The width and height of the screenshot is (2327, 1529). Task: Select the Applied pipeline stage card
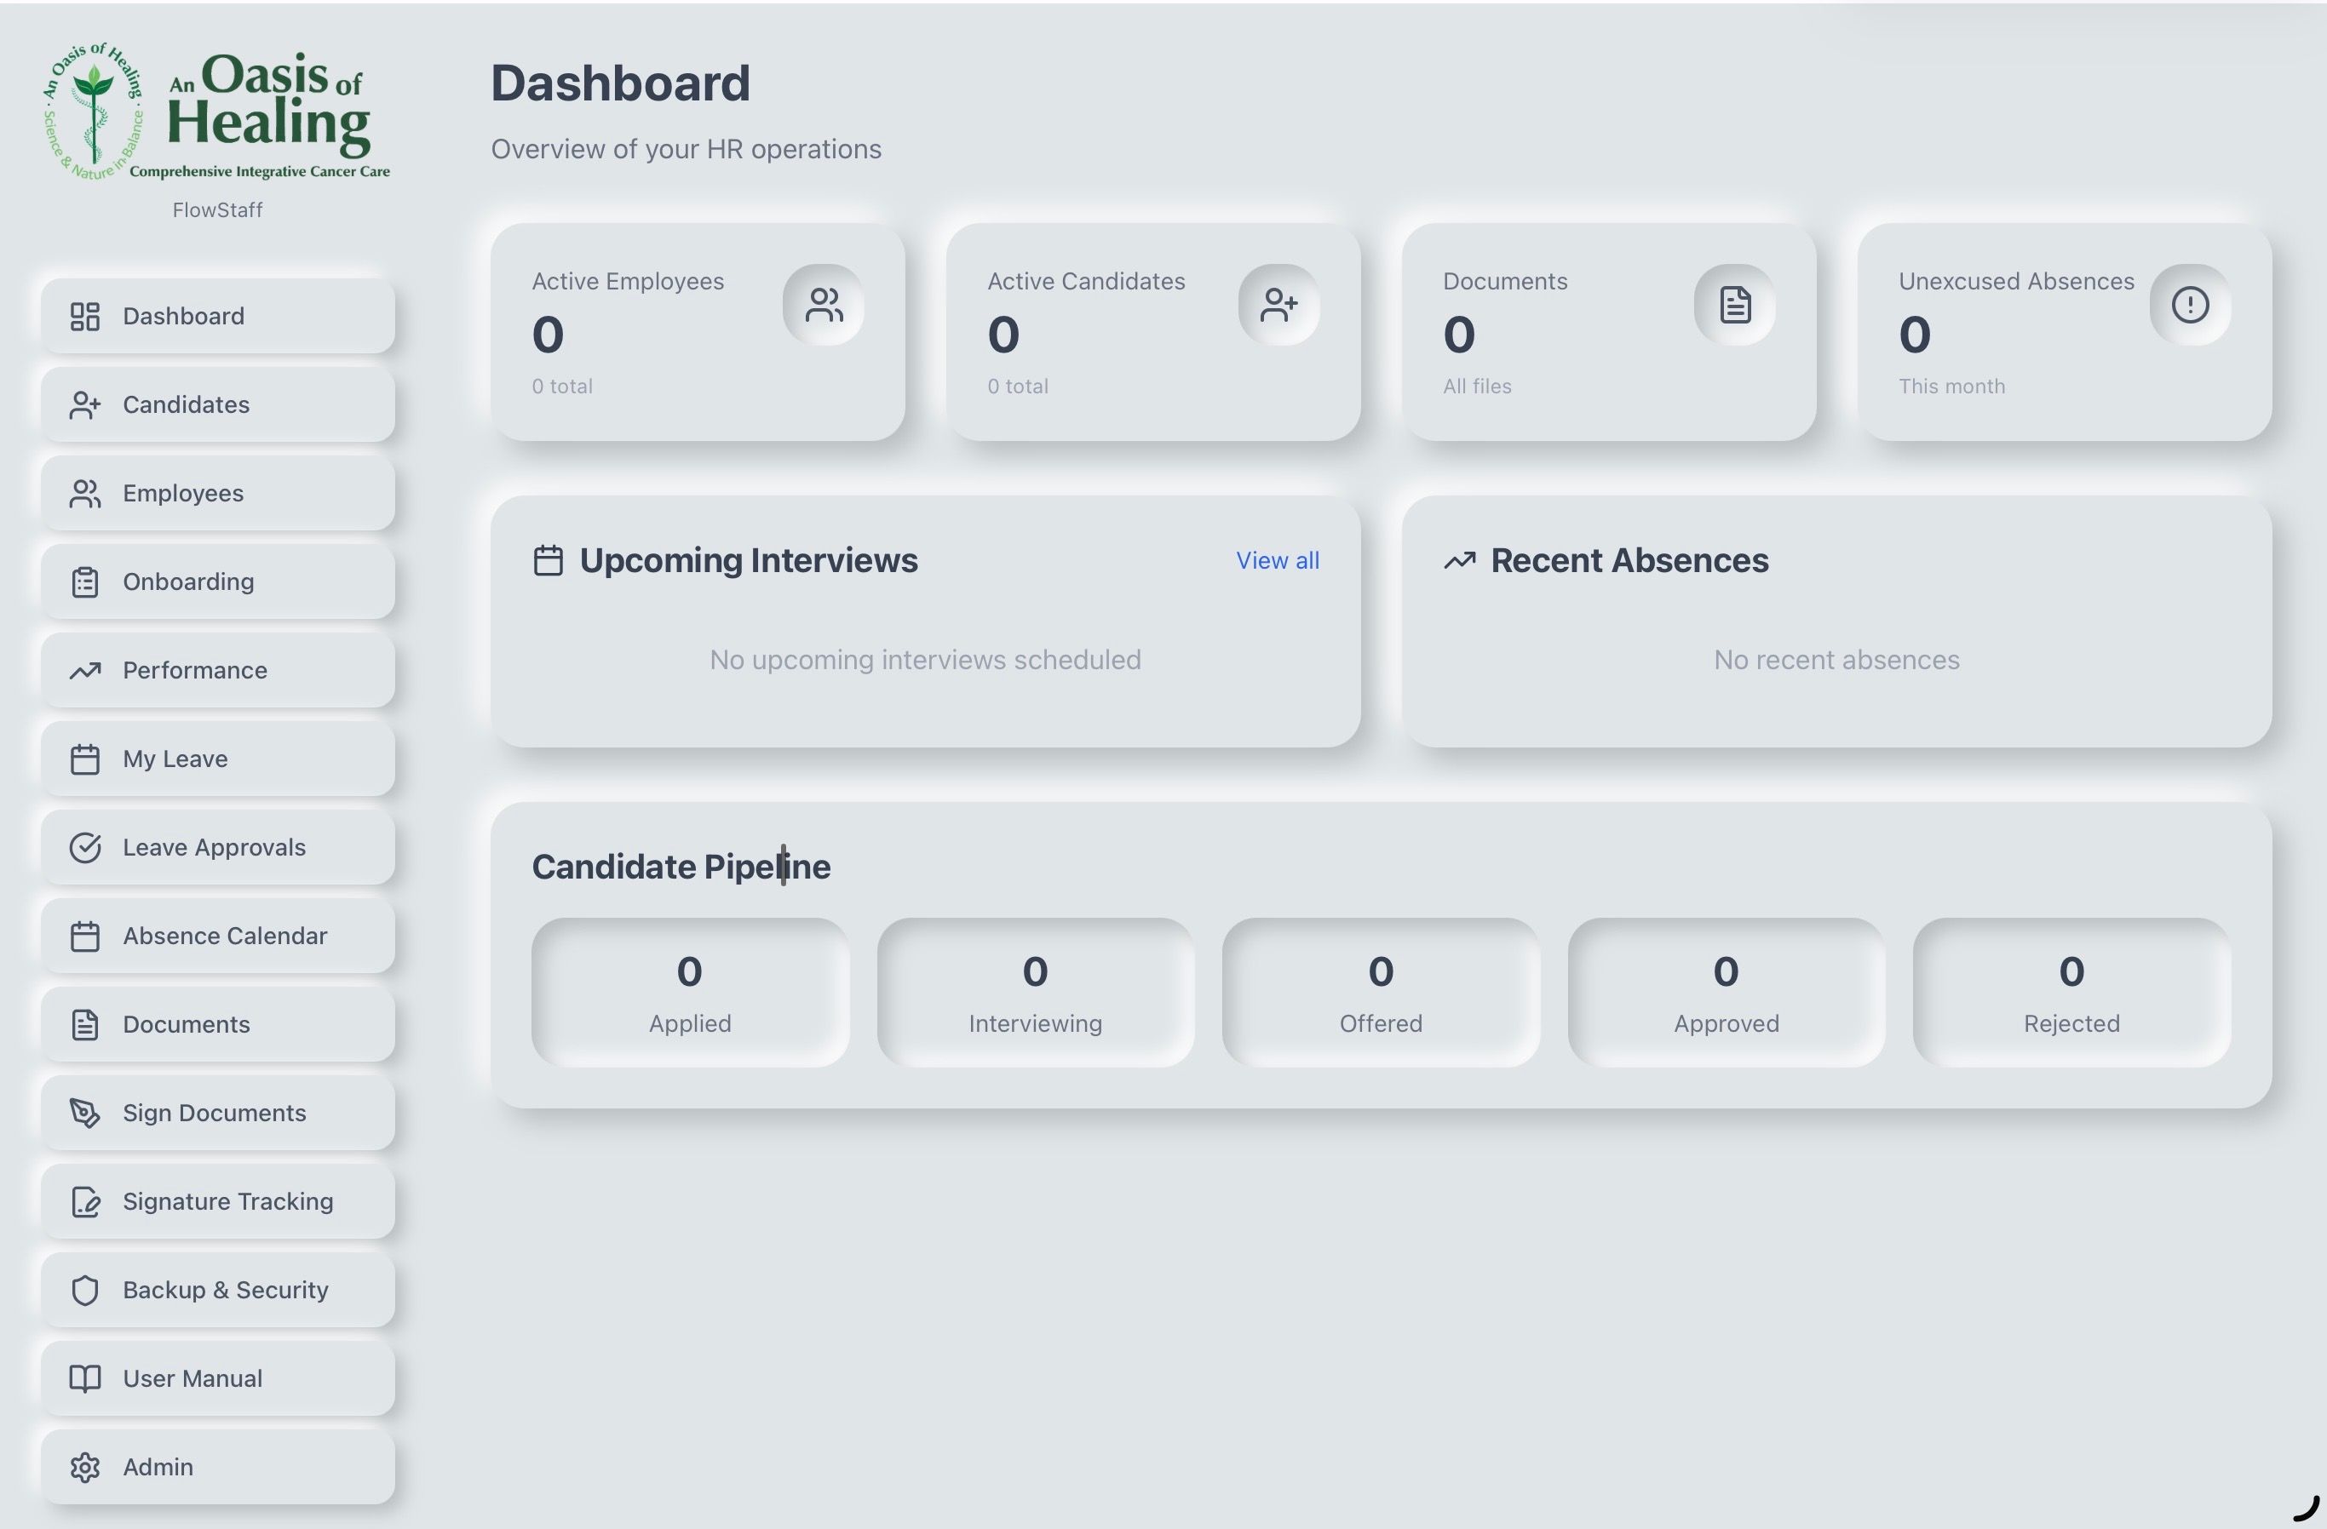[x=690, y=993]
